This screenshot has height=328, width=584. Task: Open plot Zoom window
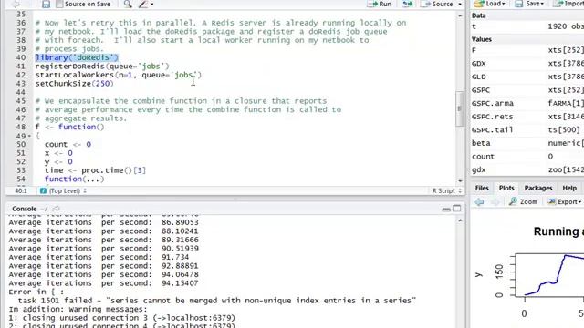click(x=523, y=201)
